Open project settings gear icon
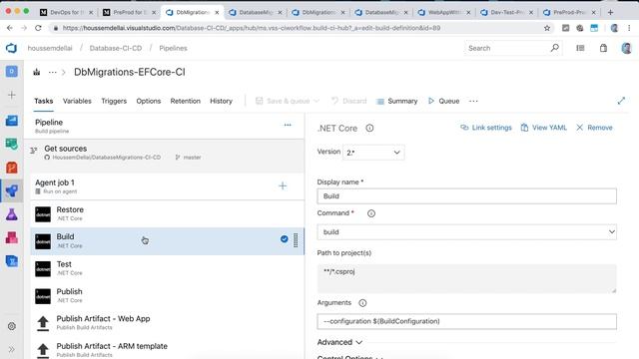This screenshot has height=359, width=639. (12, 326)
